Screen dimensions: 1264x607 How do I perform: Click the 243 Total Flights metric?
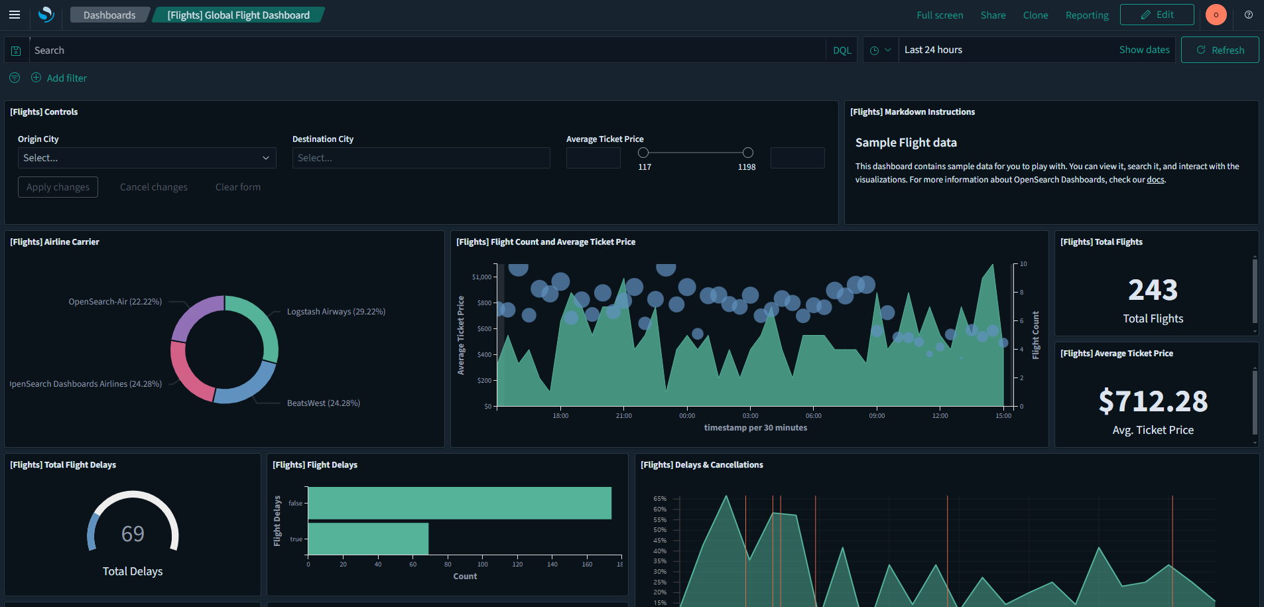pos(1153,291)
